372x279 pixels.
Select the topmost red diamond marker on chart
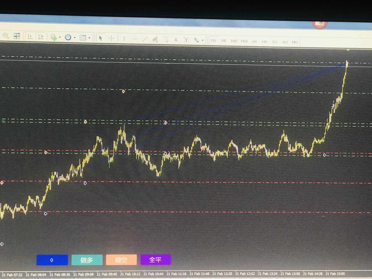point(124,91)
